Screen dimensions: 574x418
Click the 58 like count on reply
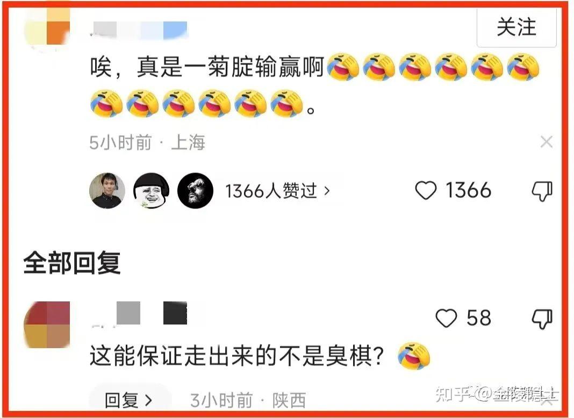point(478,318)
